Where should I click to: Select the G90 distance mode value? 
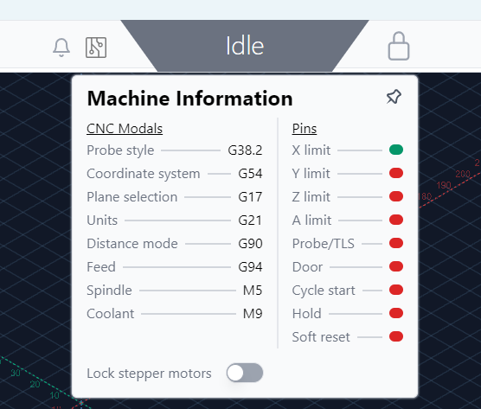coord(250,244)
